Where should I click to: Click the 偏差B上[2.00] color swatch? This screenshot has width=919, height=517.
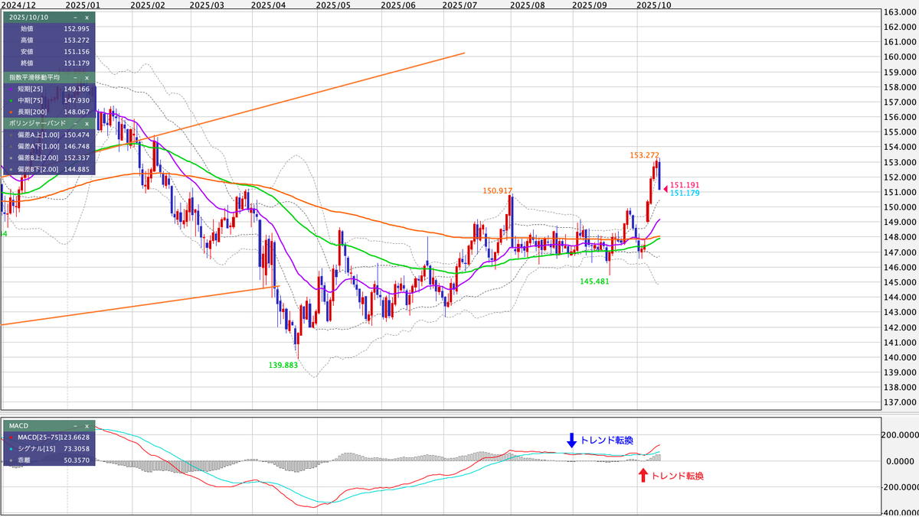[x=11, y=158]
